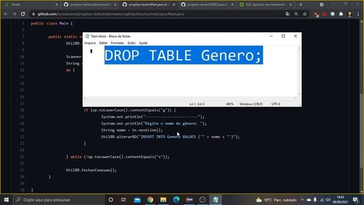364x205 pixels.
Task: Open the clock and date in taskbar
Action: 340,200
